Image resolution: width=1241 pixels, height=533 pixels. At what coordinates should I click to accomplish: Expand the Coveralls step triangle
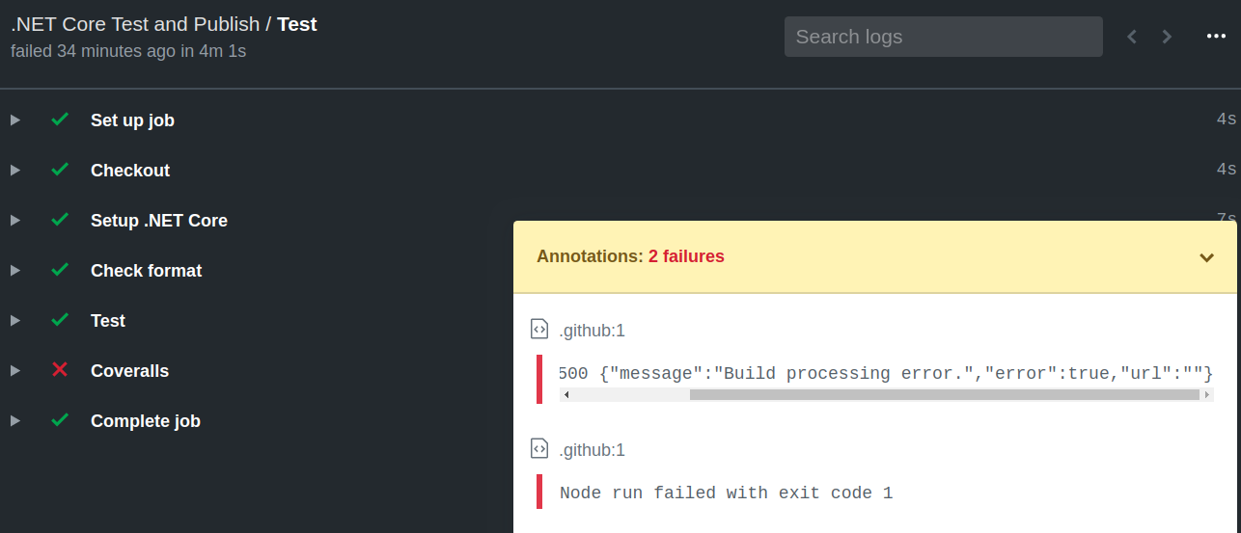(x=14, y=370)
